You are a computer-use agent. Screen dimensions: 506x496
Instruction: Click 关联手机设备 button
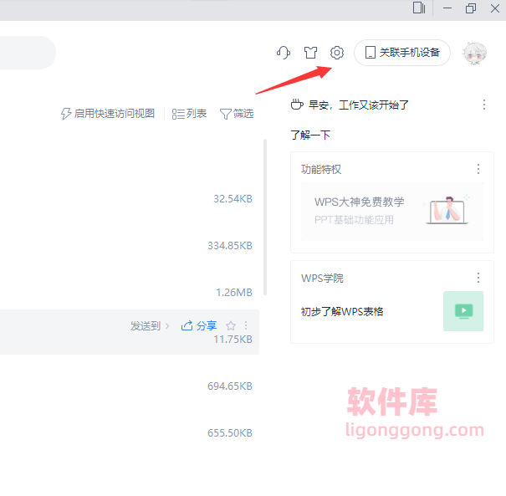pos(402,53)
